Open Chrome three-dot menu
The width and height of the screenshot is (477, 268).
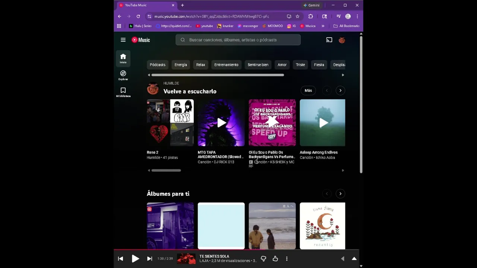357,16
